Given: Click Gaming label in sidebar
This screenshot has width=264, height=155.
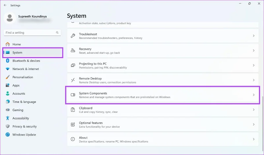Looking at the screenshot, I should (x=18, y=110).
